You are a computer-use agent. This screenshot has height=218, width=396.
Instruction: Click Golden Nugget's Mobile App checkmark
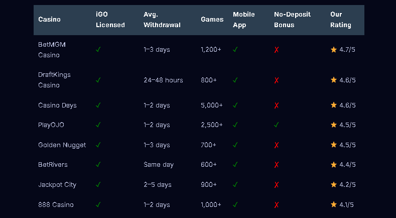click(x=235, y=145)
